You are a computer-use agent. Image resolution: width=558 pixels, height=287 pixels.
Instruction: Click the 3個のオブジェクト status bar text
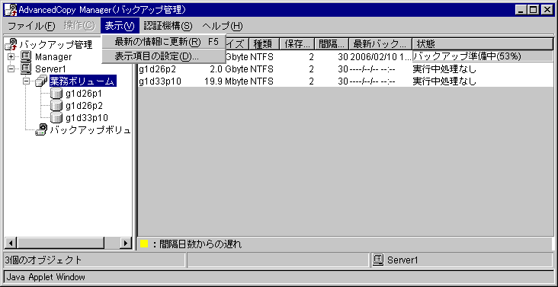pyautogui.click(x=43, y=260)
